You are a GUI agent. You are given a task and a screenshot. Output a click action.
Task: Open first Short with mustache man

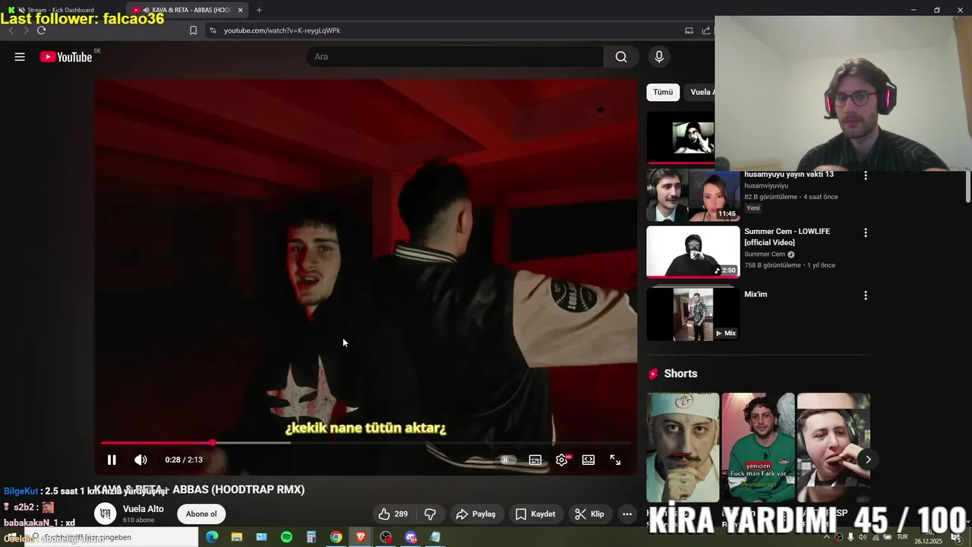[x=683, y=447]
